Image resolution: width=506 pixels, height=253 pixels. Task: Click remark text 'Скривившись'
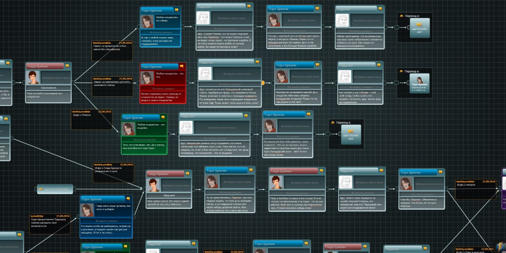tap(48, 88)
